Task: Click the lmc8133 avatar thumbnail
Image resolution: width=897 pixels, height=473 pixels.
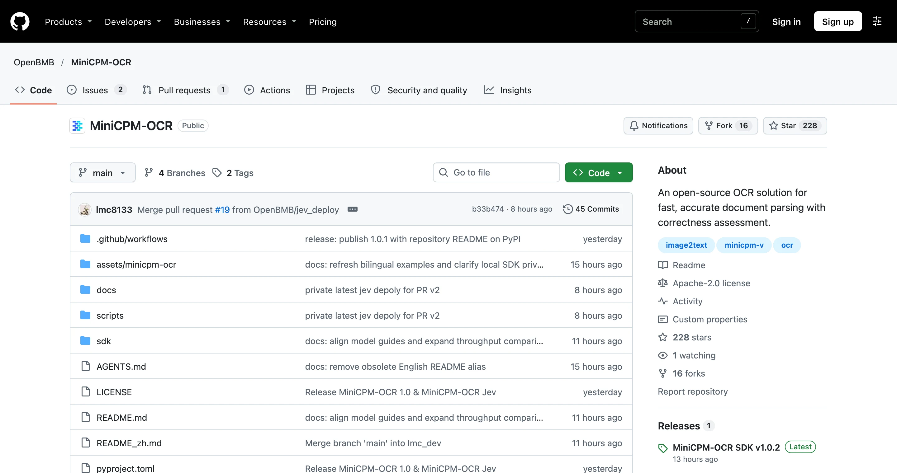Action: coord(85,209)
